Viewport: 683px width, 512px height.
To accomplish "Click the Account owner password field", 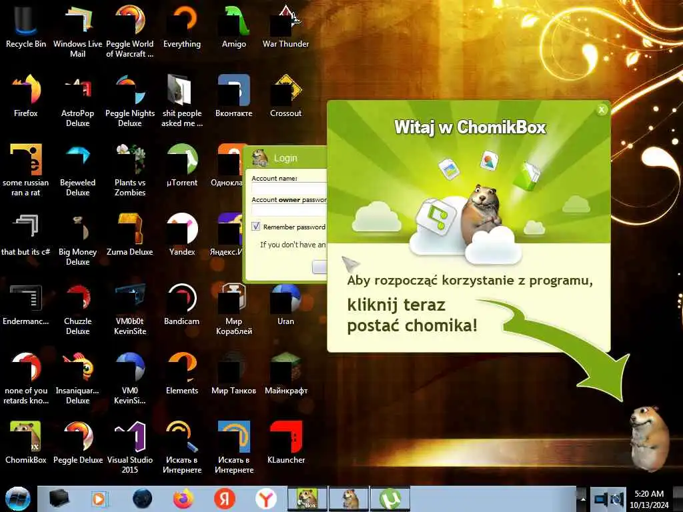I will (x=289, y=210).
